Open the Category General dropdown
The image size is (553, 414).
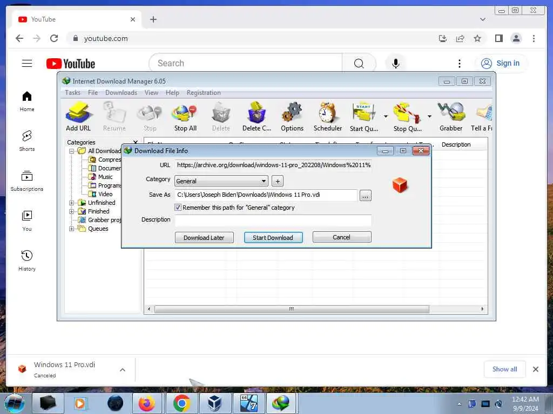[x=221, y=181]
